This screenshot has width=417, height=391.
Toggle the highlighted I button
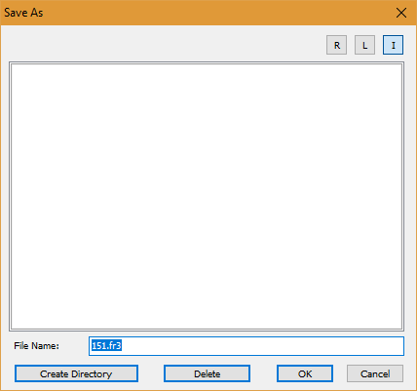[393, 45]
